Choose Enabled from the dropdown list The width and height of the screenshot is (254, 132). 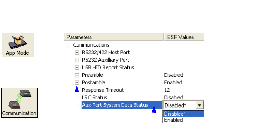pyautogui.click(x=173, y=120)
